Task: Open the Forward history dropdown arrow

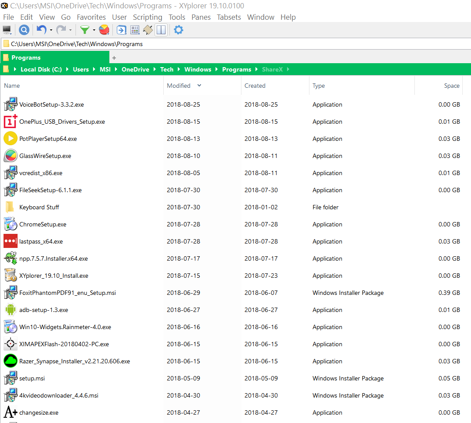Action: click(70, 30)
